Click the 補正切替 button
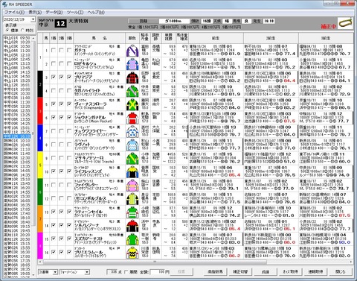 240,272
